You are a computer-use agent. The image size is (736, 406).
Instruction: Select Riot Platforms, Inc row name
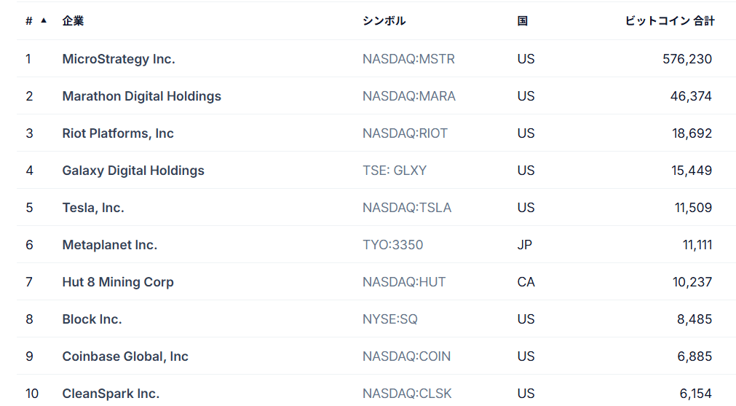click(x=118, y=133)
